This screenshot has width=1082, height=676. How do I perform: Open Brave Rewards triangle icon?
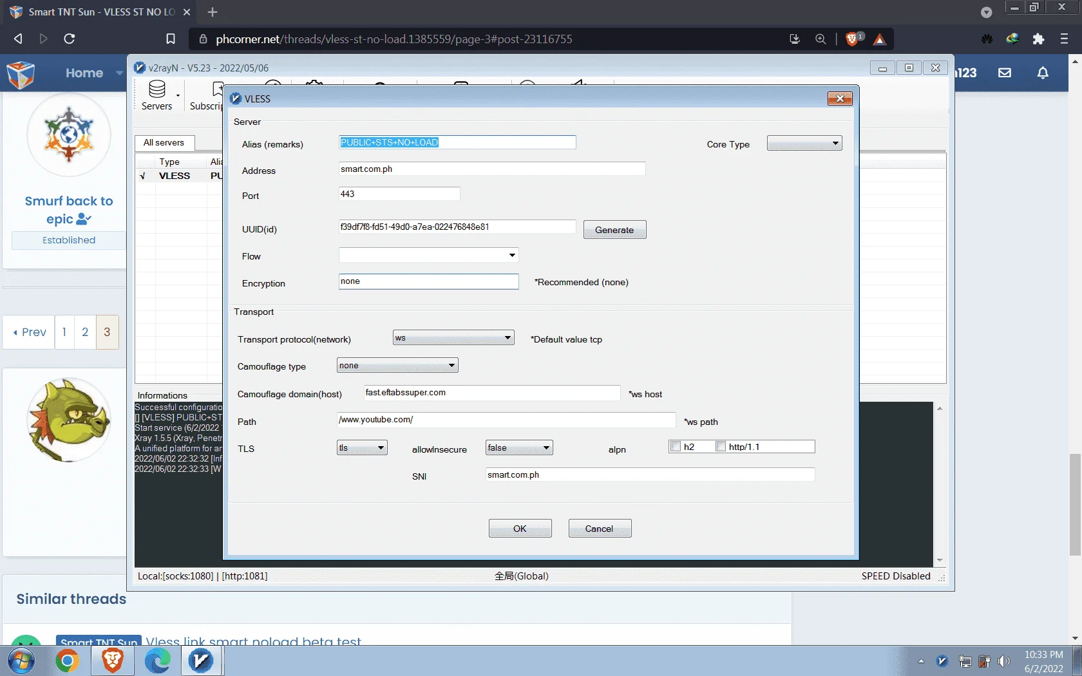(880, 39)
